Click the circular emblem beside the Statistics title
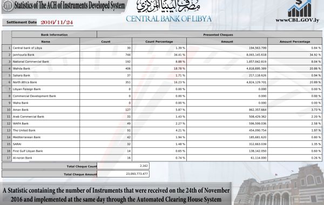 coord(8,6)
